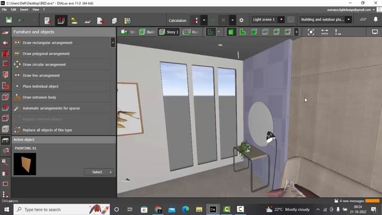Select the Furniture and objects table icon
The image size is (382, 215).
point(5,140)
